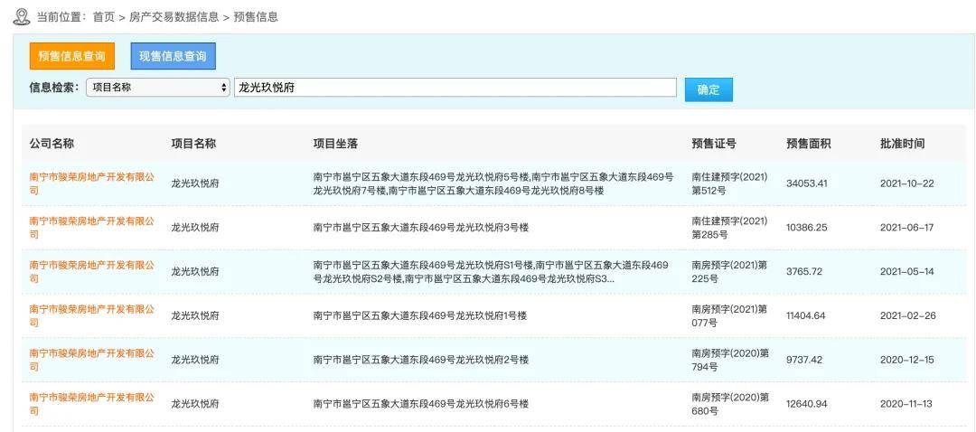Click the presale area value 9737.42
Viewport: 976px width, 432px height.
coord(804,360)
